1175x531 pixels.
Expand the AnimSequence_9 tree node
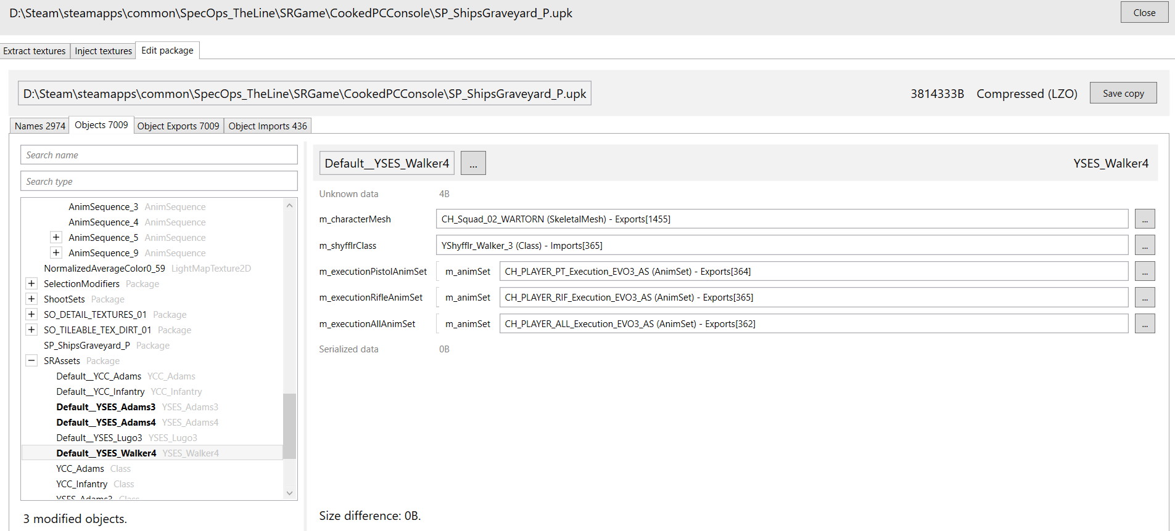pyautogui.click(x=56, y=253)
